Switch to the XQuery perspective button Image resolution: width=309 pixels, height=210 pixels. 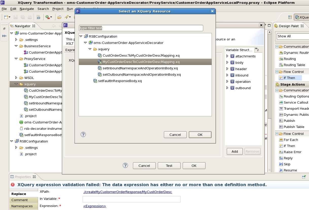301,17
